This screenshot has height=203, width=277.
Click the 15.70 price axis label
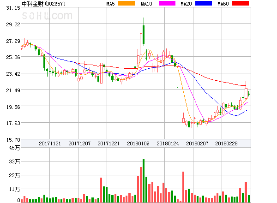click(13, 140)
